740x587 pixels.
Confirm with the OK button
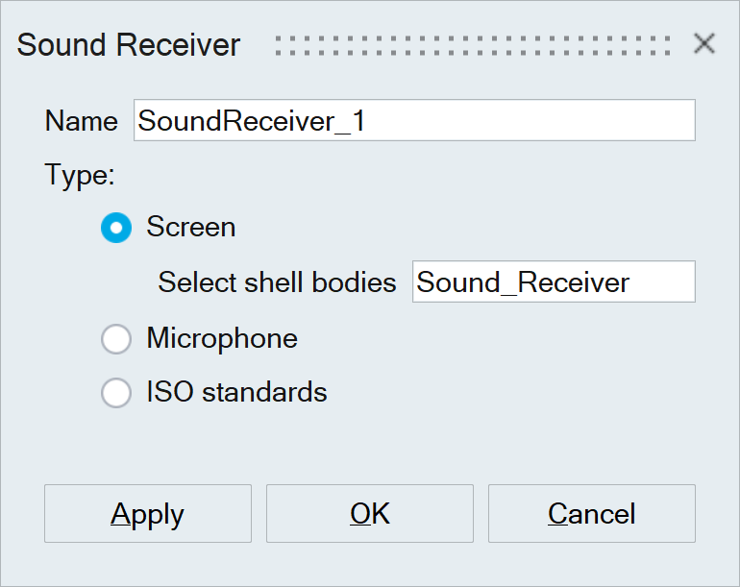tap(369, 514)
